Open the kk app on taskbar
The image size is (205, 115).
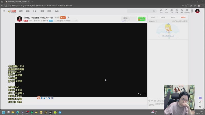(50, 112)
